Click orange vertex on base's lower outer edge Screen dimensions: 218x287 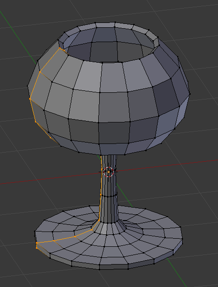click(37, 248)
